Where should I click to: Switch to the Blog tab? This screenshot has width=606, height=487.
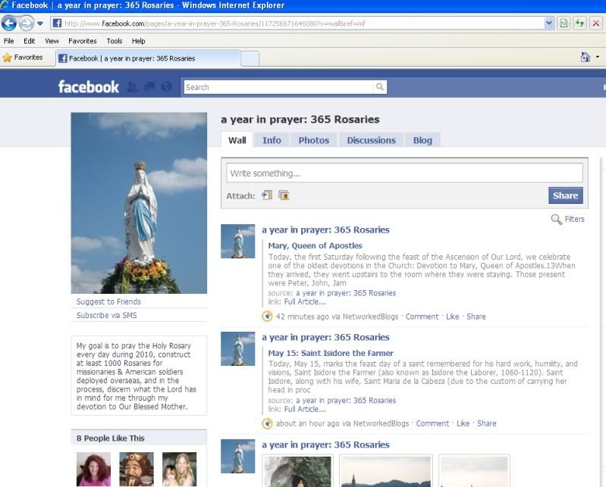422,140
